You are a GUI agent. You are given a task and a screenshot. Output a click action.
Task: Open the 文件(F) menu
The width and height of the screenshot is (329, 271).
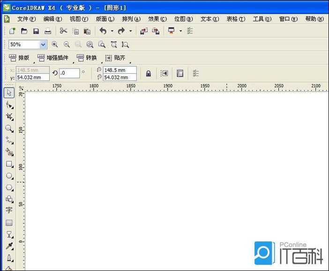point(27,19)
